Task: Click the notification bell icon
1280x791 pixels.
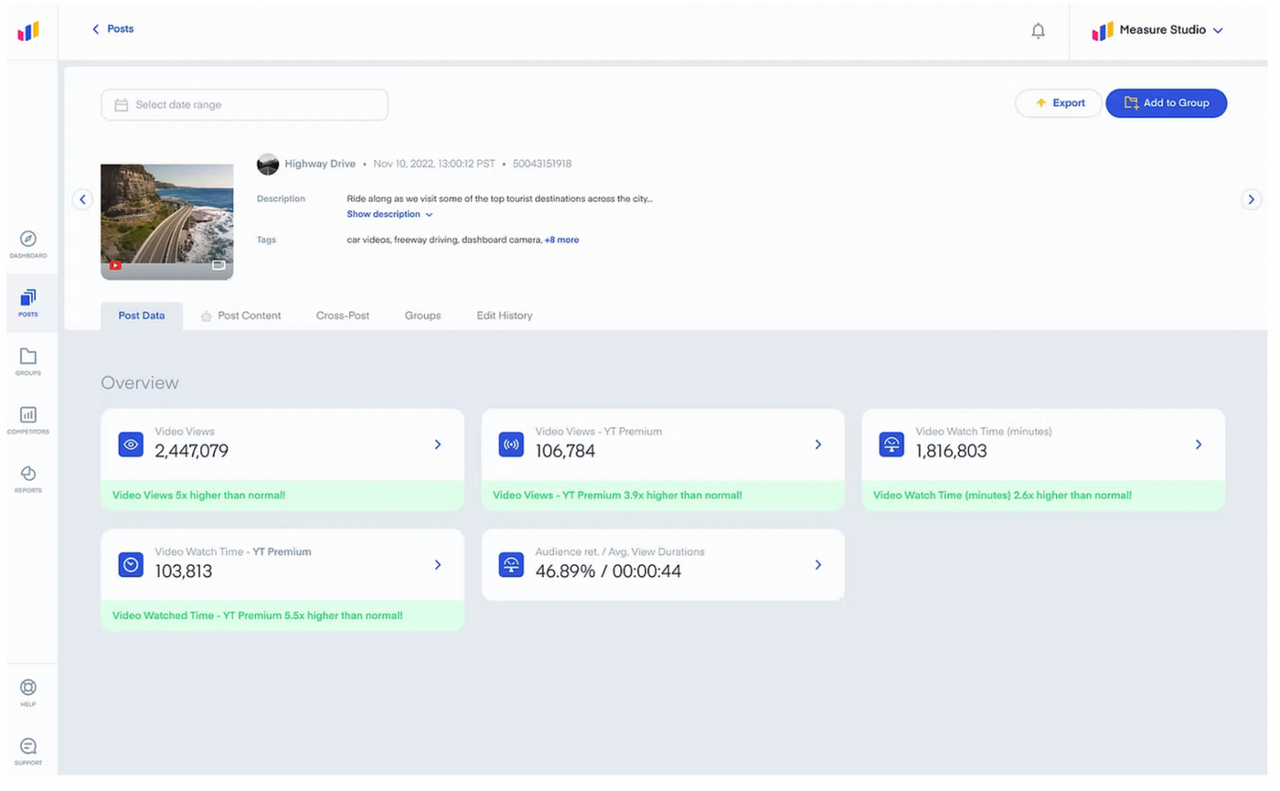Action: click(1038, 30)
